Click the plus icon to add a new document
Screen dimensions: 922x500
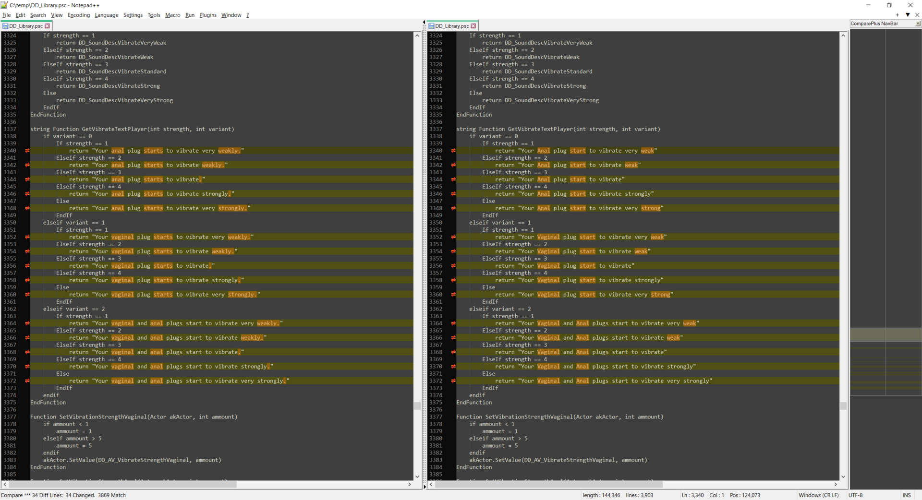coord(897,15)
